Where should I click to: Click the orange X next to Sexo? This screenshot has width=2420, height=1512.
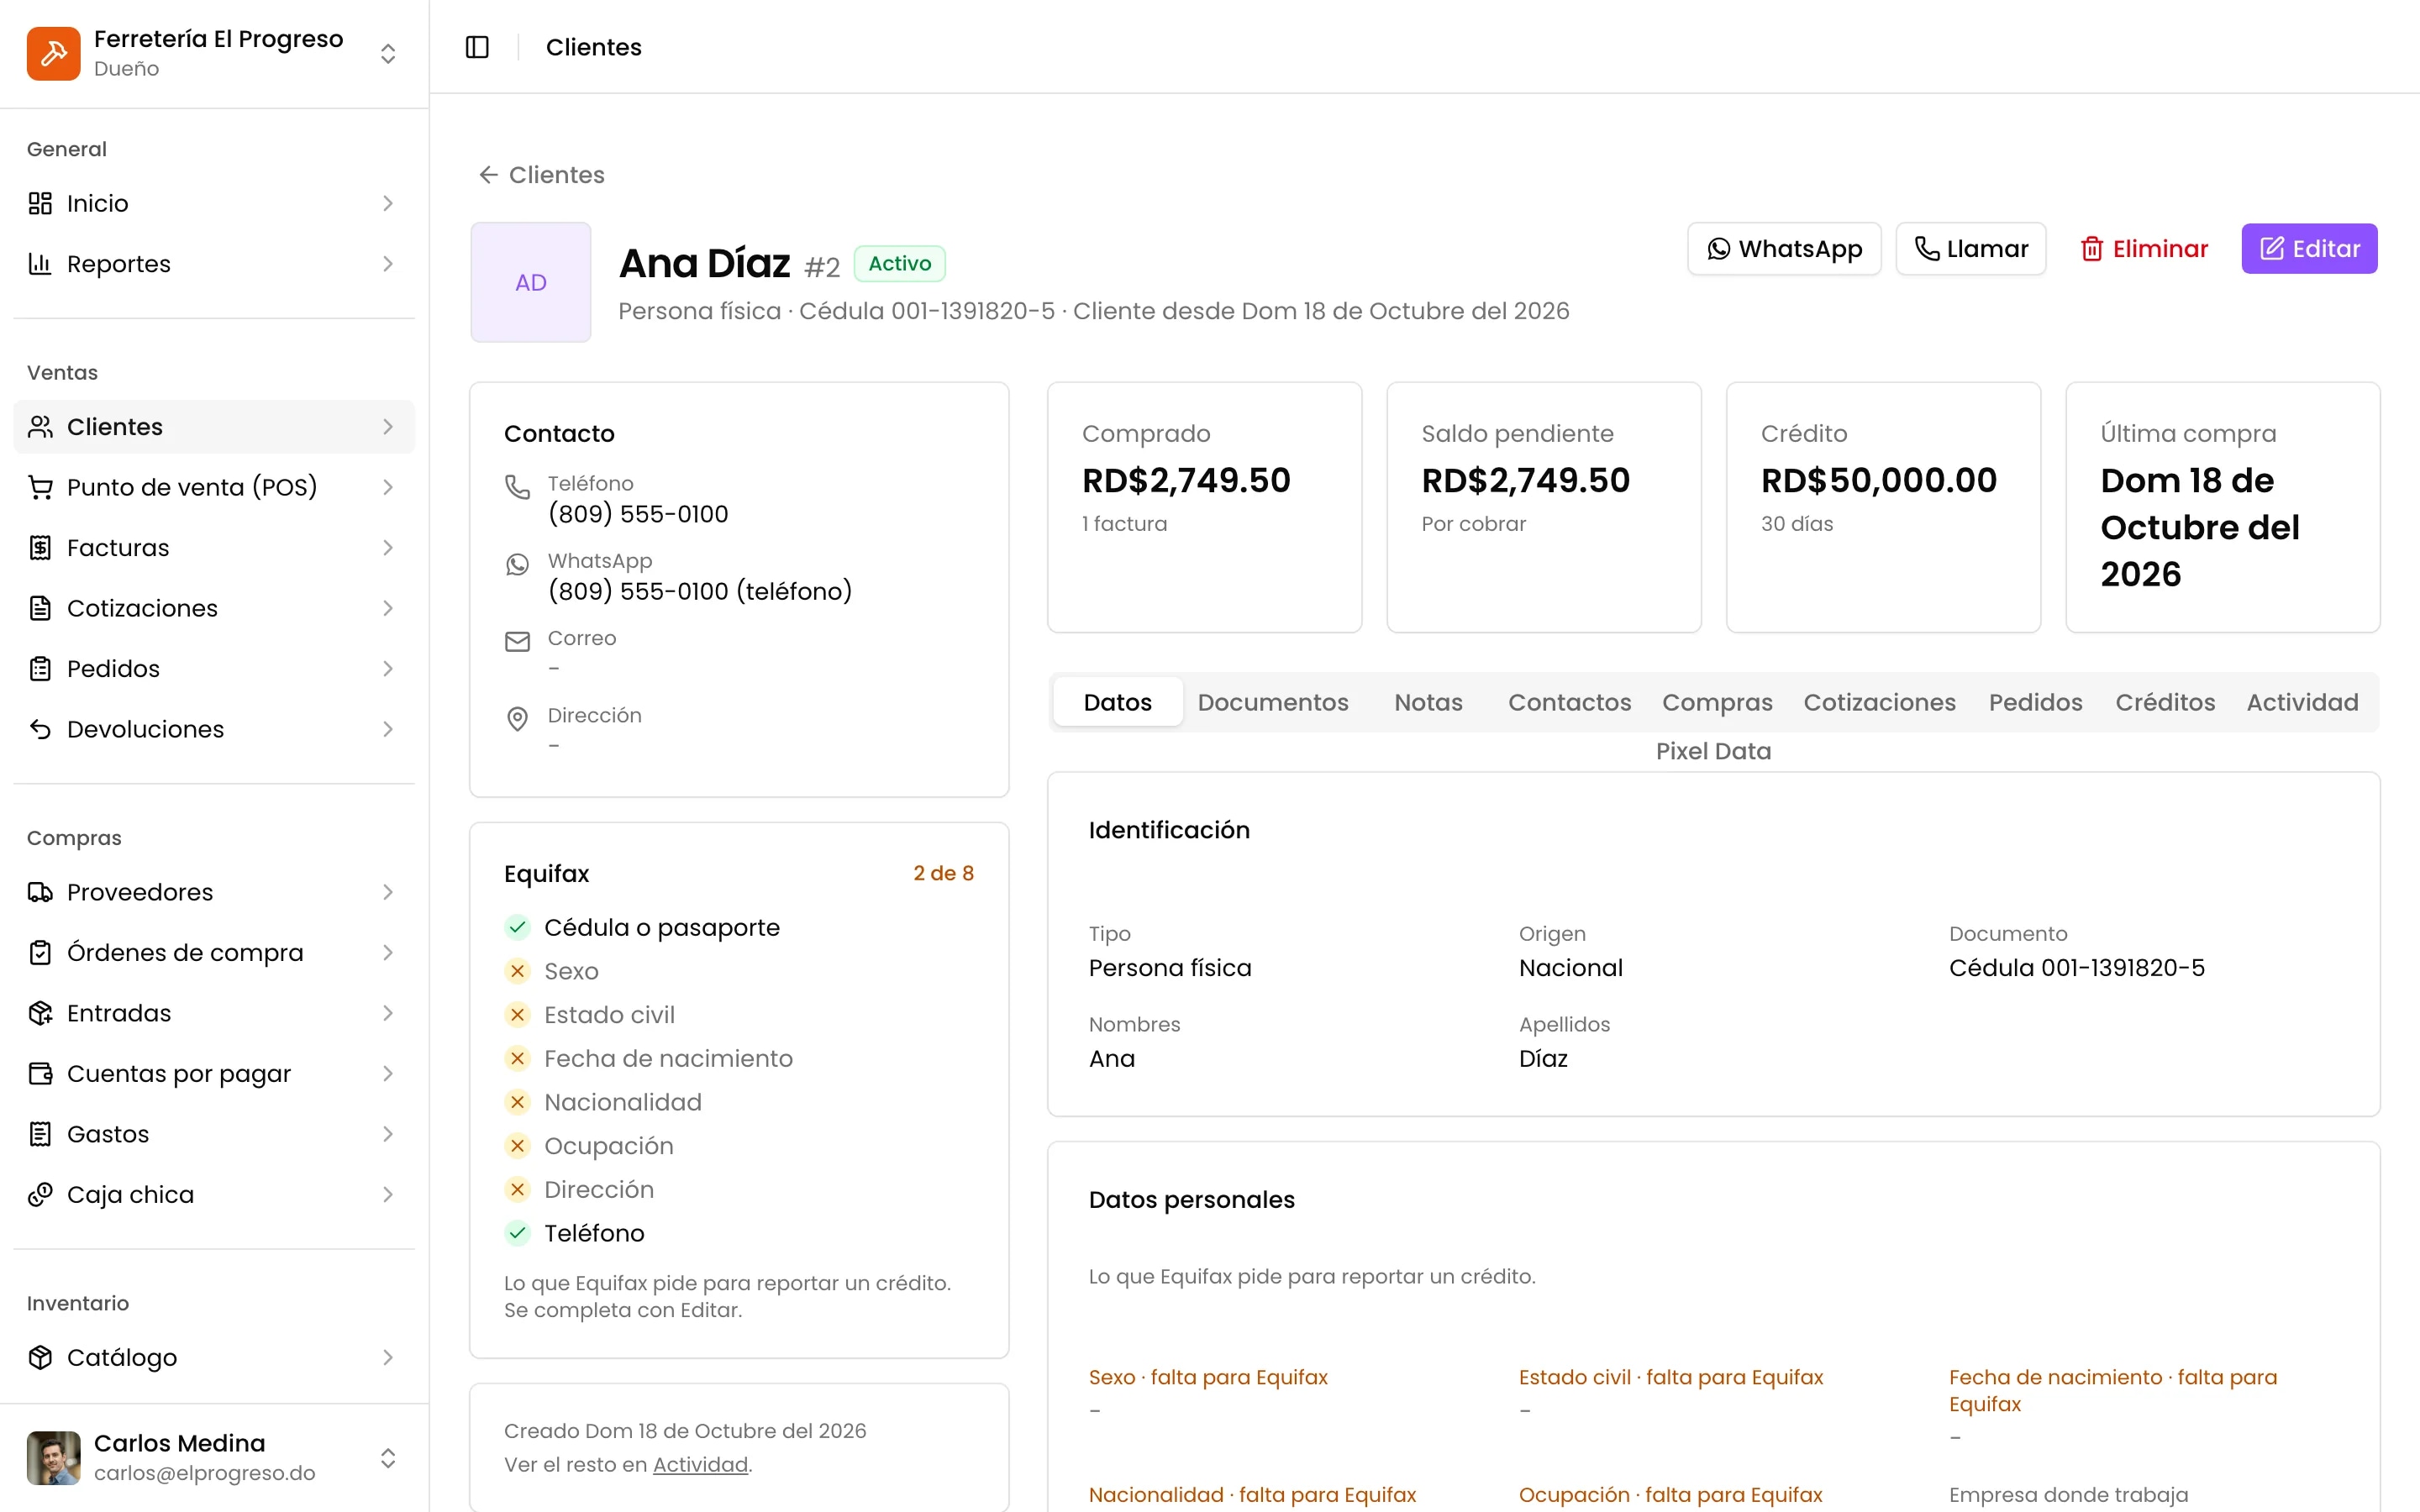(517, 971)
